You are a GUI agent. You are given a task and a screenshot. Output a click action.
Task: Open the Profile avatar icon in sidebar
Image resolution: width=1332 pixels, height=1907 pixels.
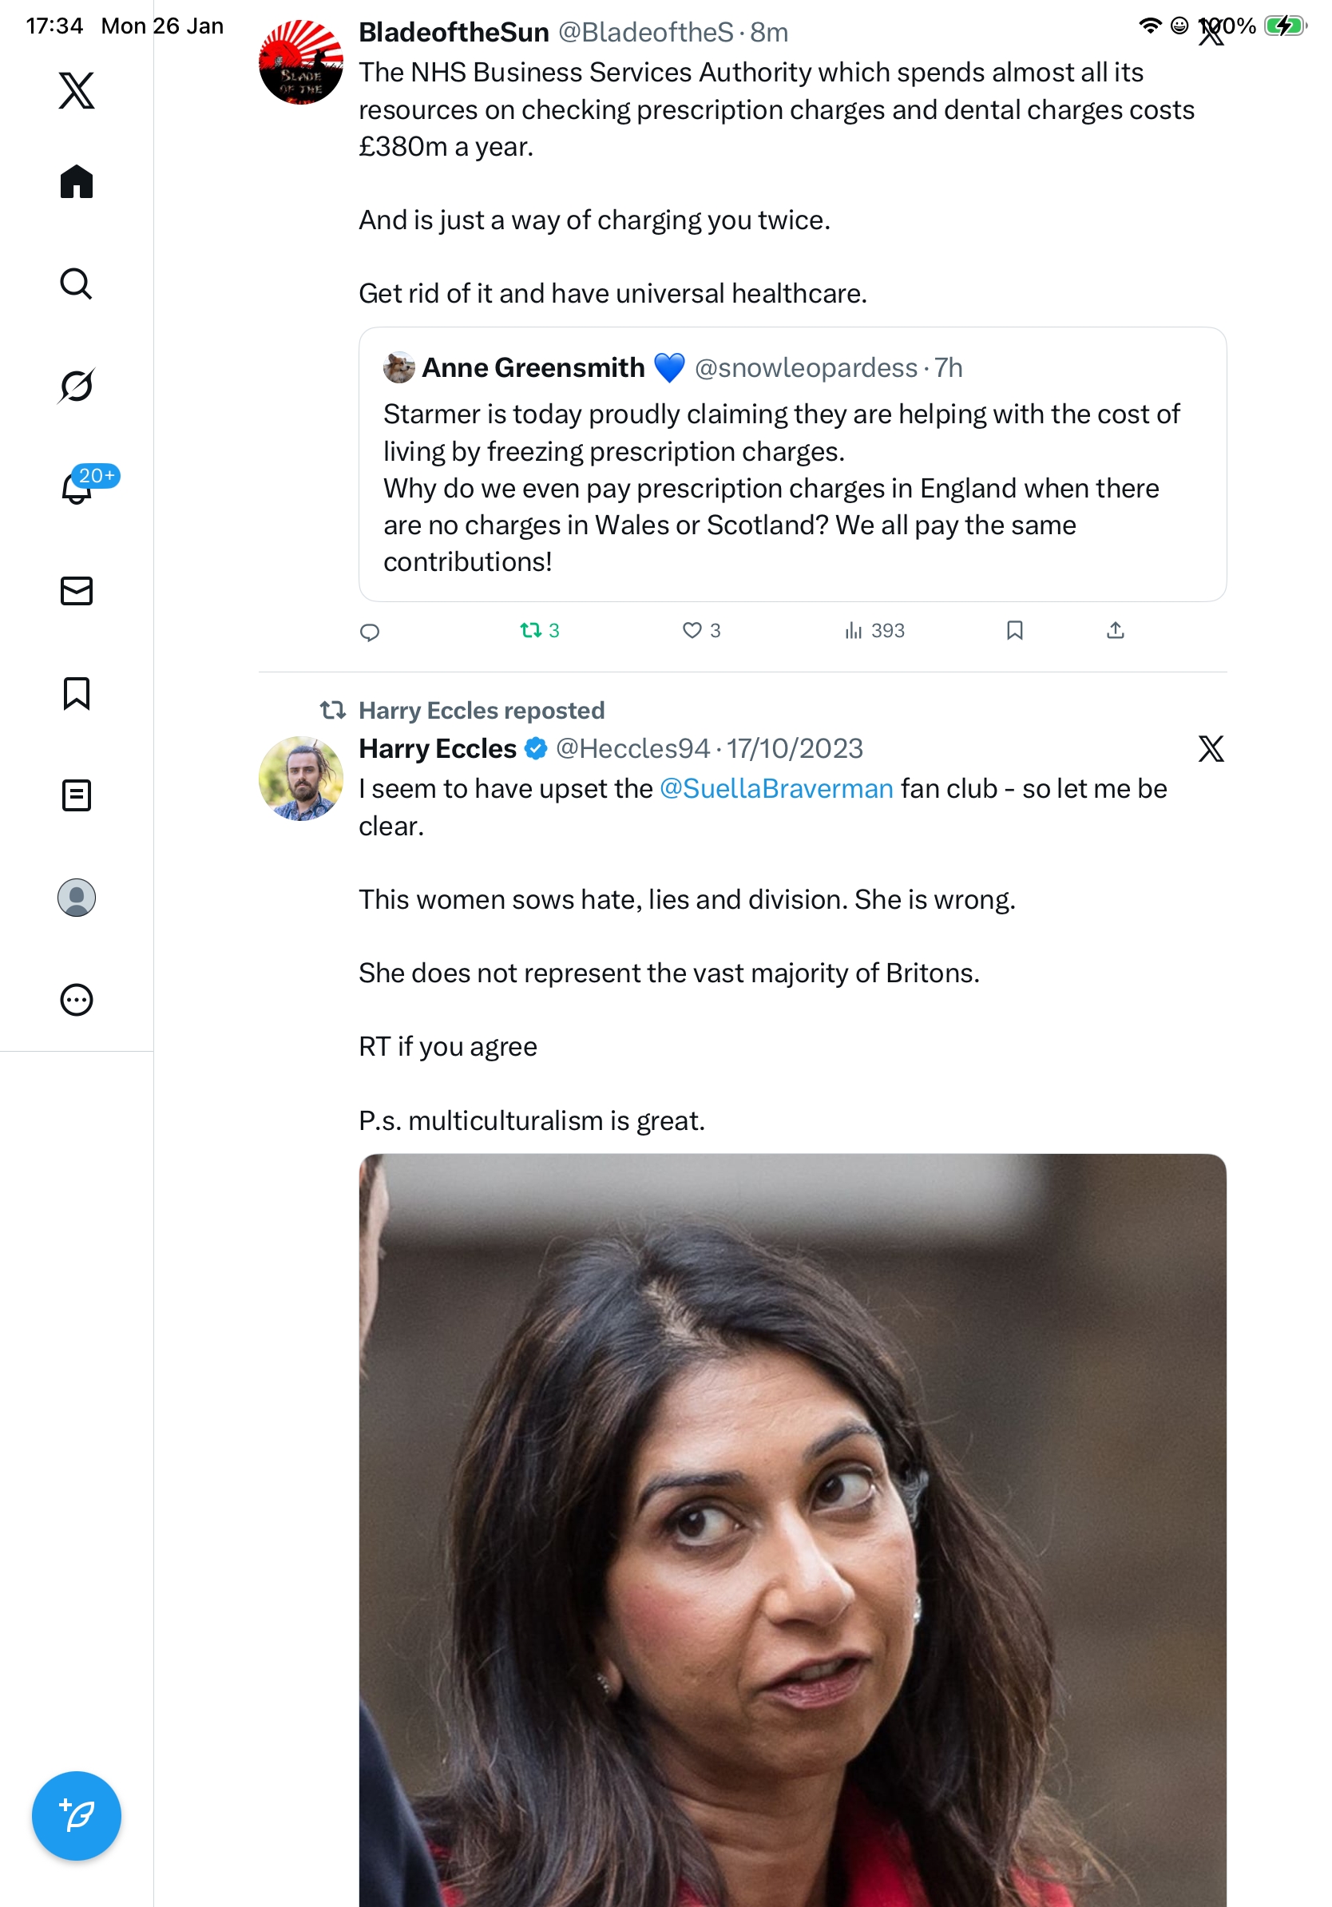(x=77, y=897)
